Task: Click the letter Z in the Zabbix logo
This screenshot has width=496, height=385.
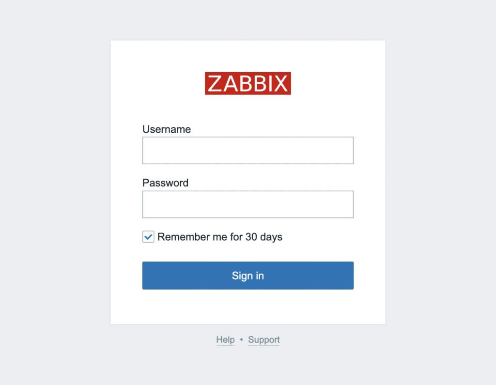Action: coord(214,83)
